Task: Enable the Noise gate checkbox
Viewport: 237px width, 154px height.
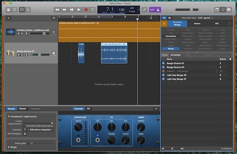Action: (28, 143)
